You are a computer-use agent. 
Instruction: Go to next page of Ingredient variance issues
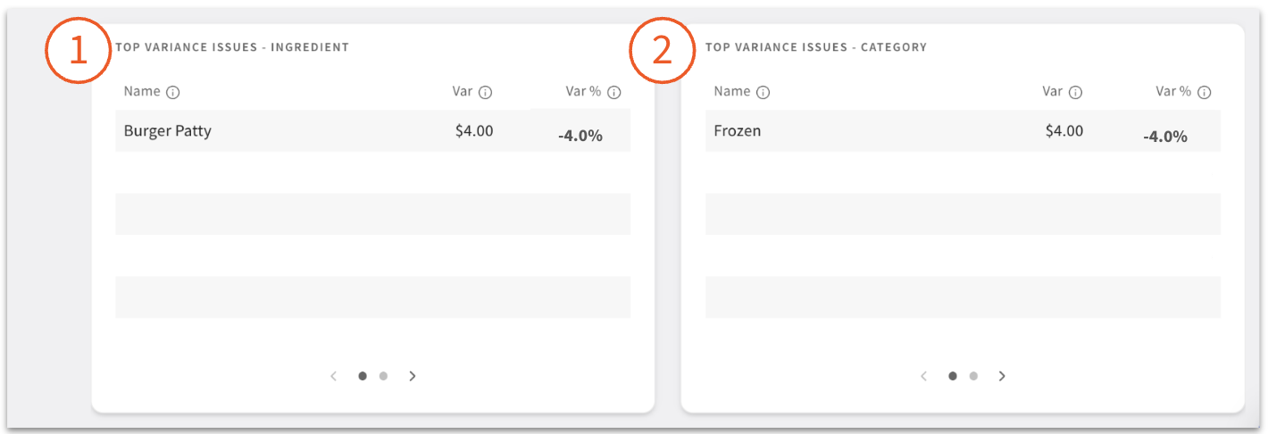[413, 376]
